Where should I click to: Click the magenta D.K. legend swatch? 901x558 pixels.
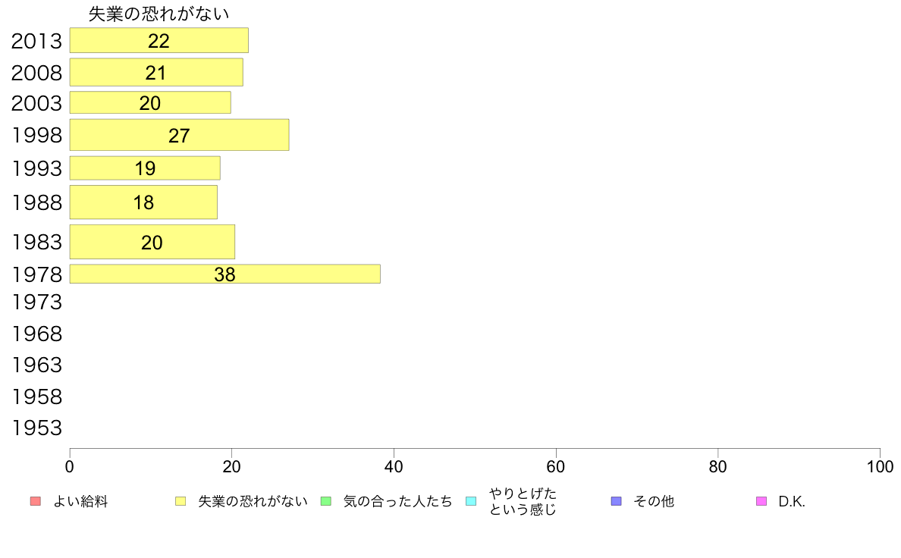pos(761,501)
